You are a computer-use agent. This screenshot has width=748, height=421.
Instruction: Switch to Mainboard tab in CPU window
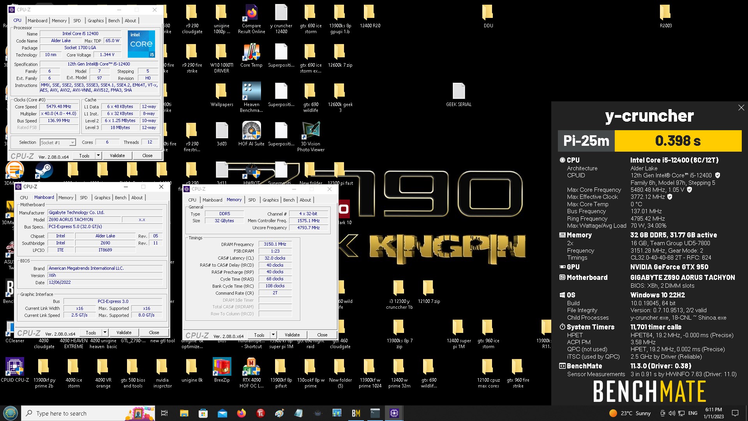pyautogui.click(x=37, y=21)
